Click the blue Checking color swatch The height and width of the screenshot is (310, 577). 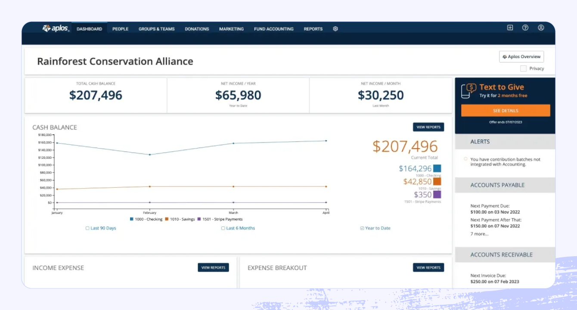pyautogui.click(x=437, y=168)
